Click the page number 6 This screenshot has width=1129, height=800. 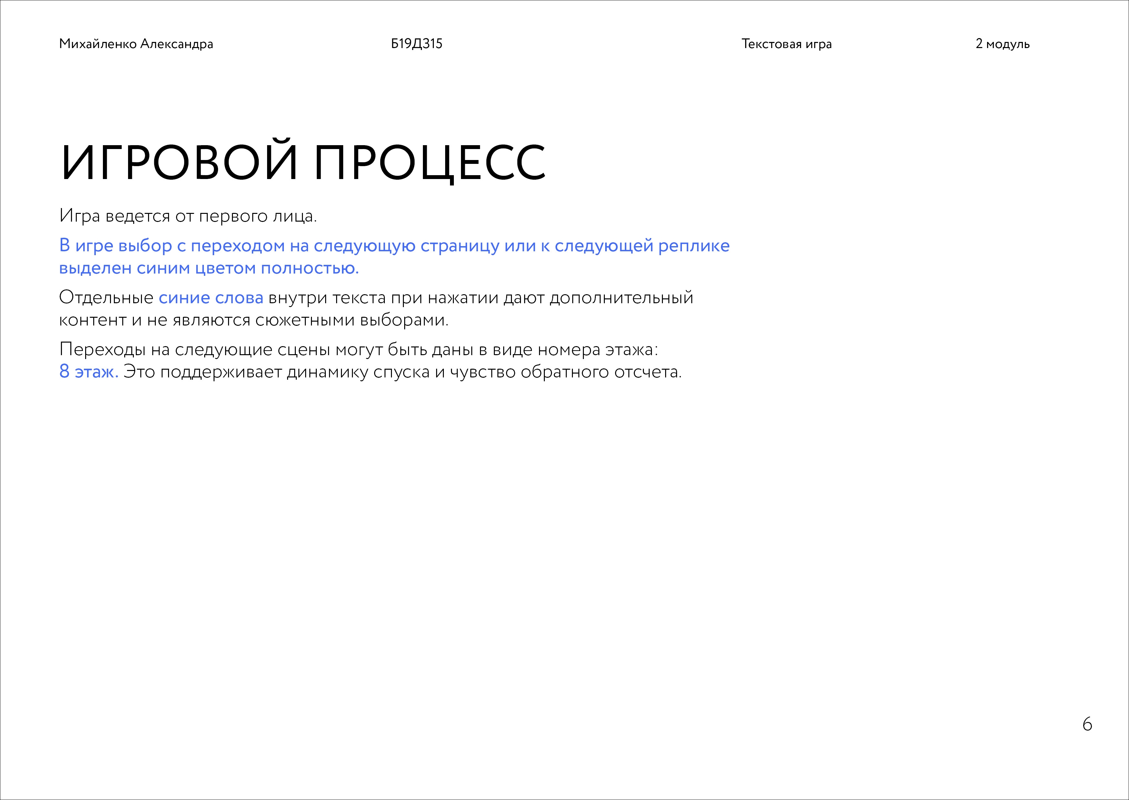[x=1087, y=724]
